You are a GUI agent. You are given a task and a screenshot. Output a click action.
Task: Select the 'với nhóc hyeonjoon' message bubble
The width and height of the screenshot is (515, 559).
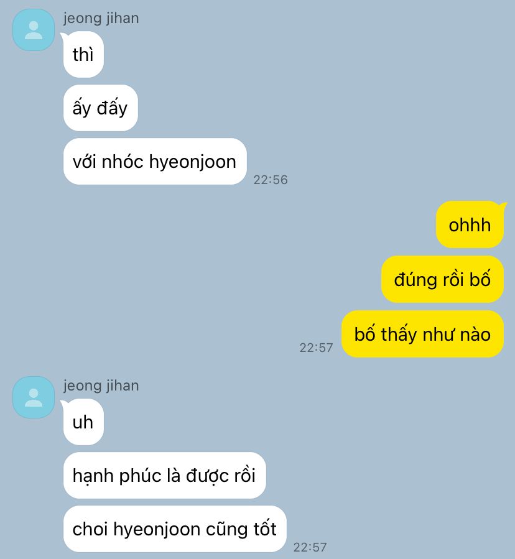point(155,161)
